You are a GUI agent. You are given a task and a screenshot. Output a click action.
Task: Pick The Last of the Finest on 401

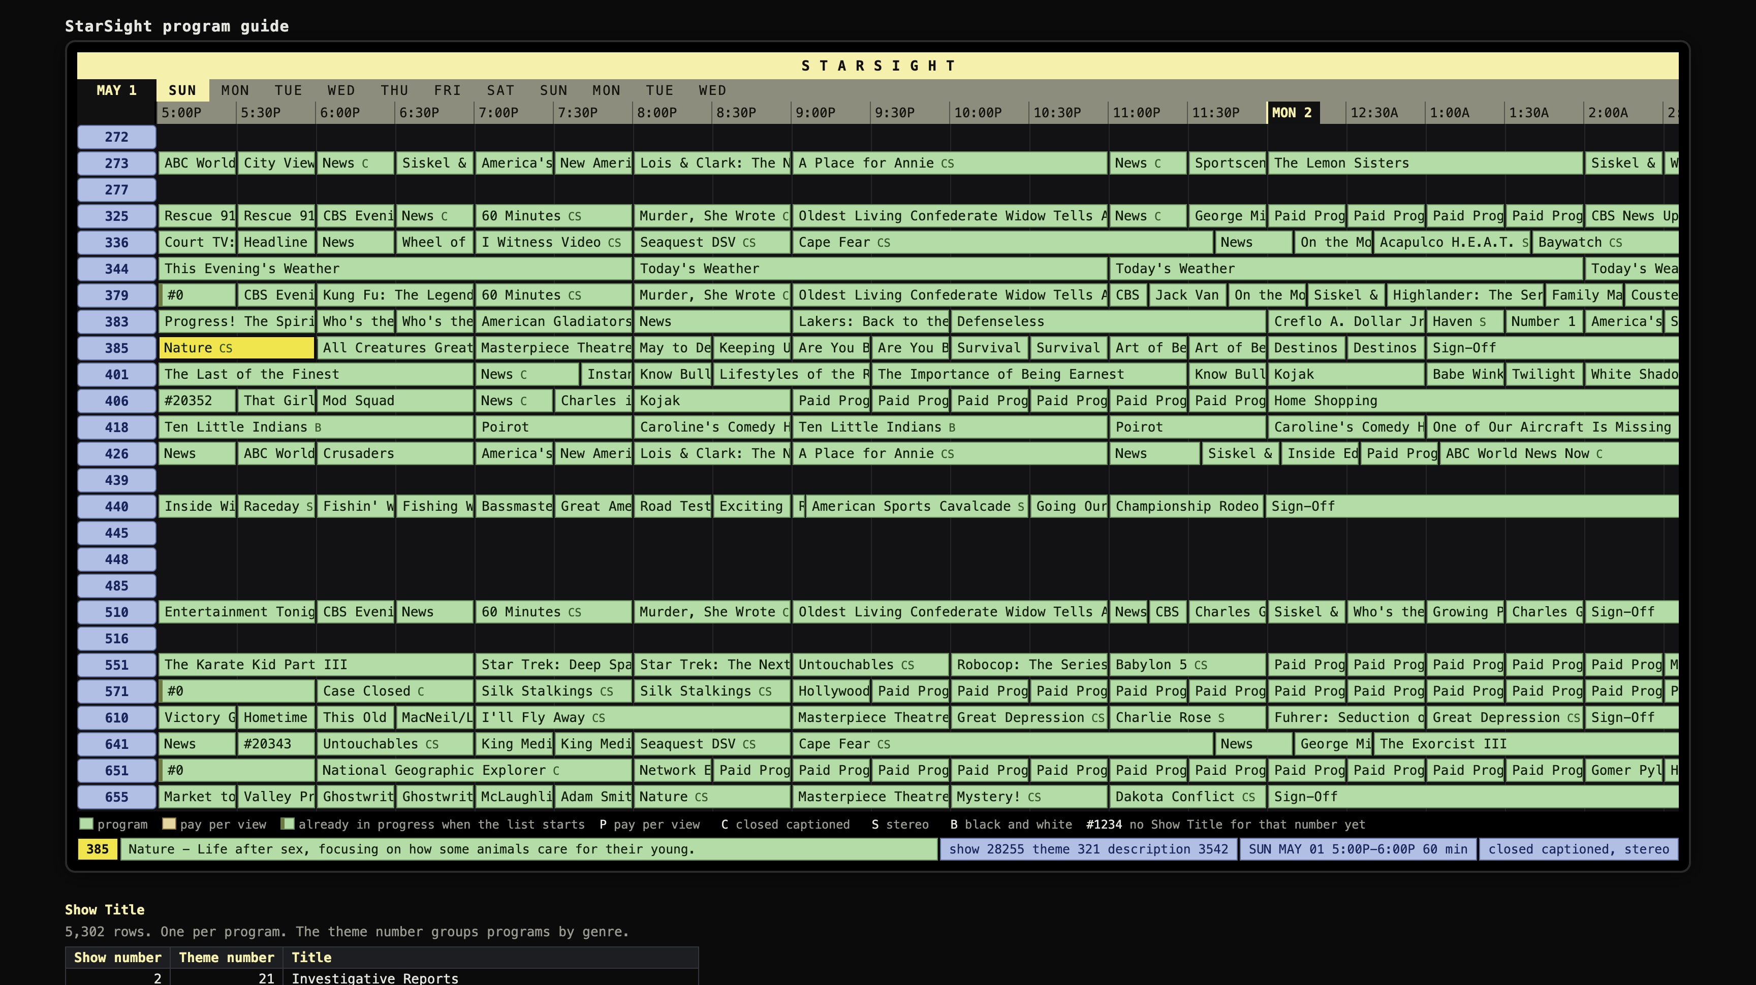pyautogui.click(x=316, y=374)
